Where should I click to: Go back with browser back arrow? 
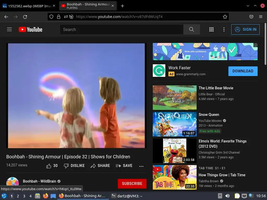tap(6, 17)
